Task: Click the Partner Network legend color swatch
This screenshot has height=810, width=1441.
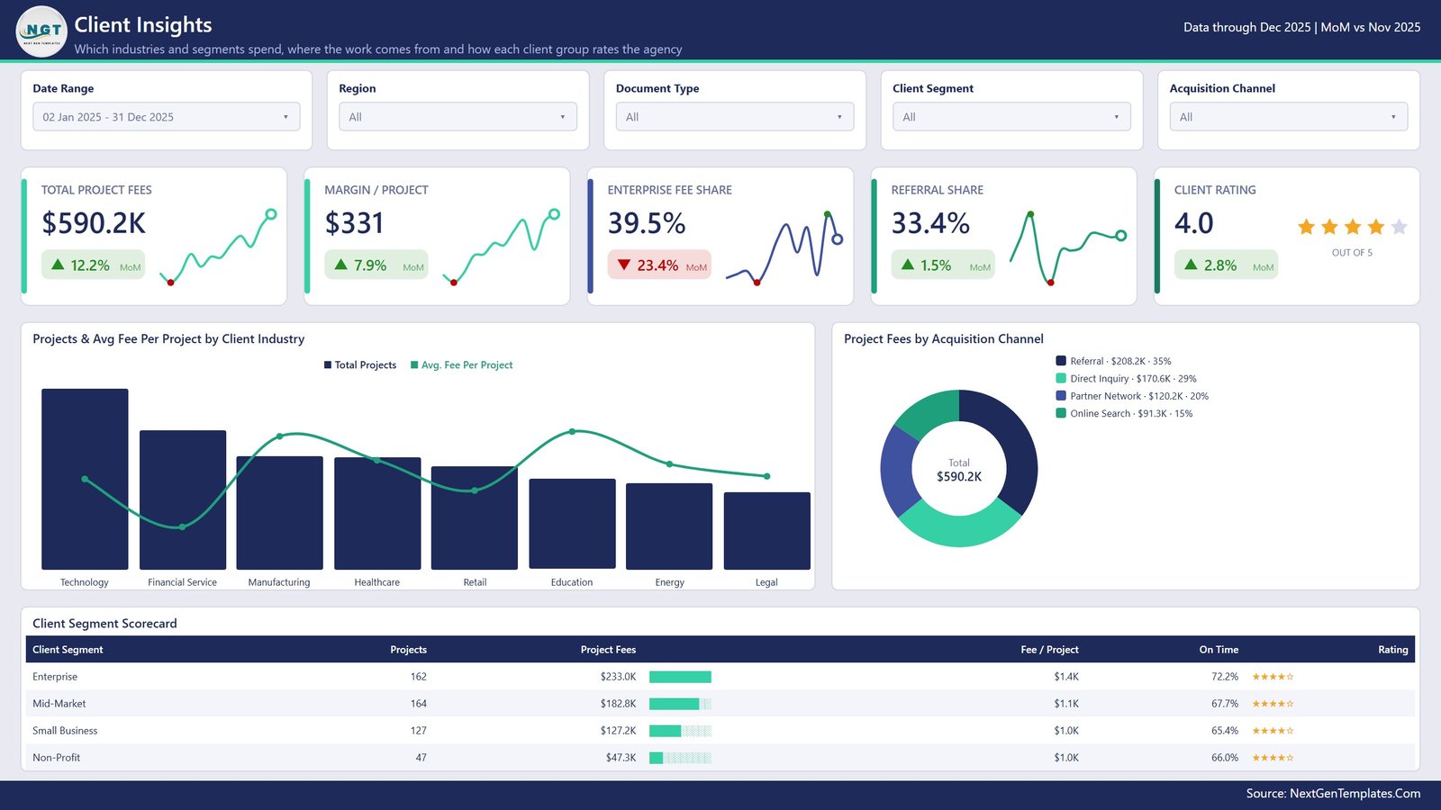Action: coord(1061,396)
